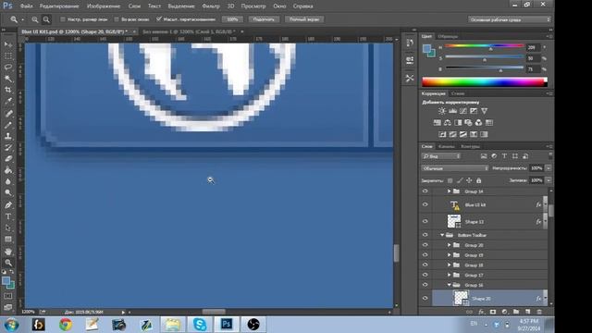Toggle lock all for layer (padlock)
This screenshot has height=333, width=592.
point(479,180)
